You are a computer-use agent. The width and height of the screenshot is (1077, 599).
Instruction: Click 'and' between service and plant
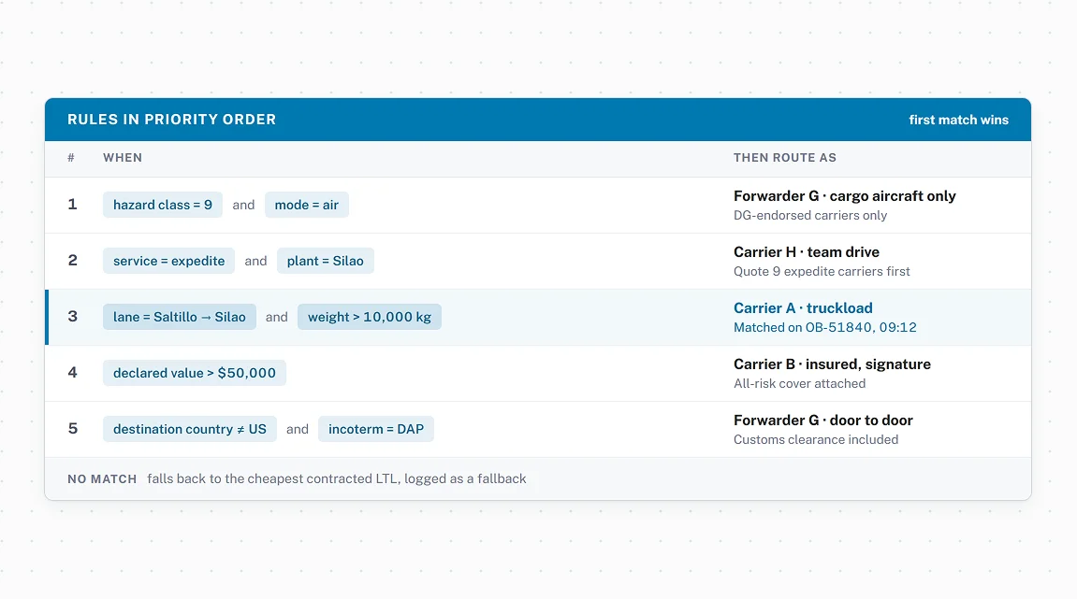click(255, 261)
